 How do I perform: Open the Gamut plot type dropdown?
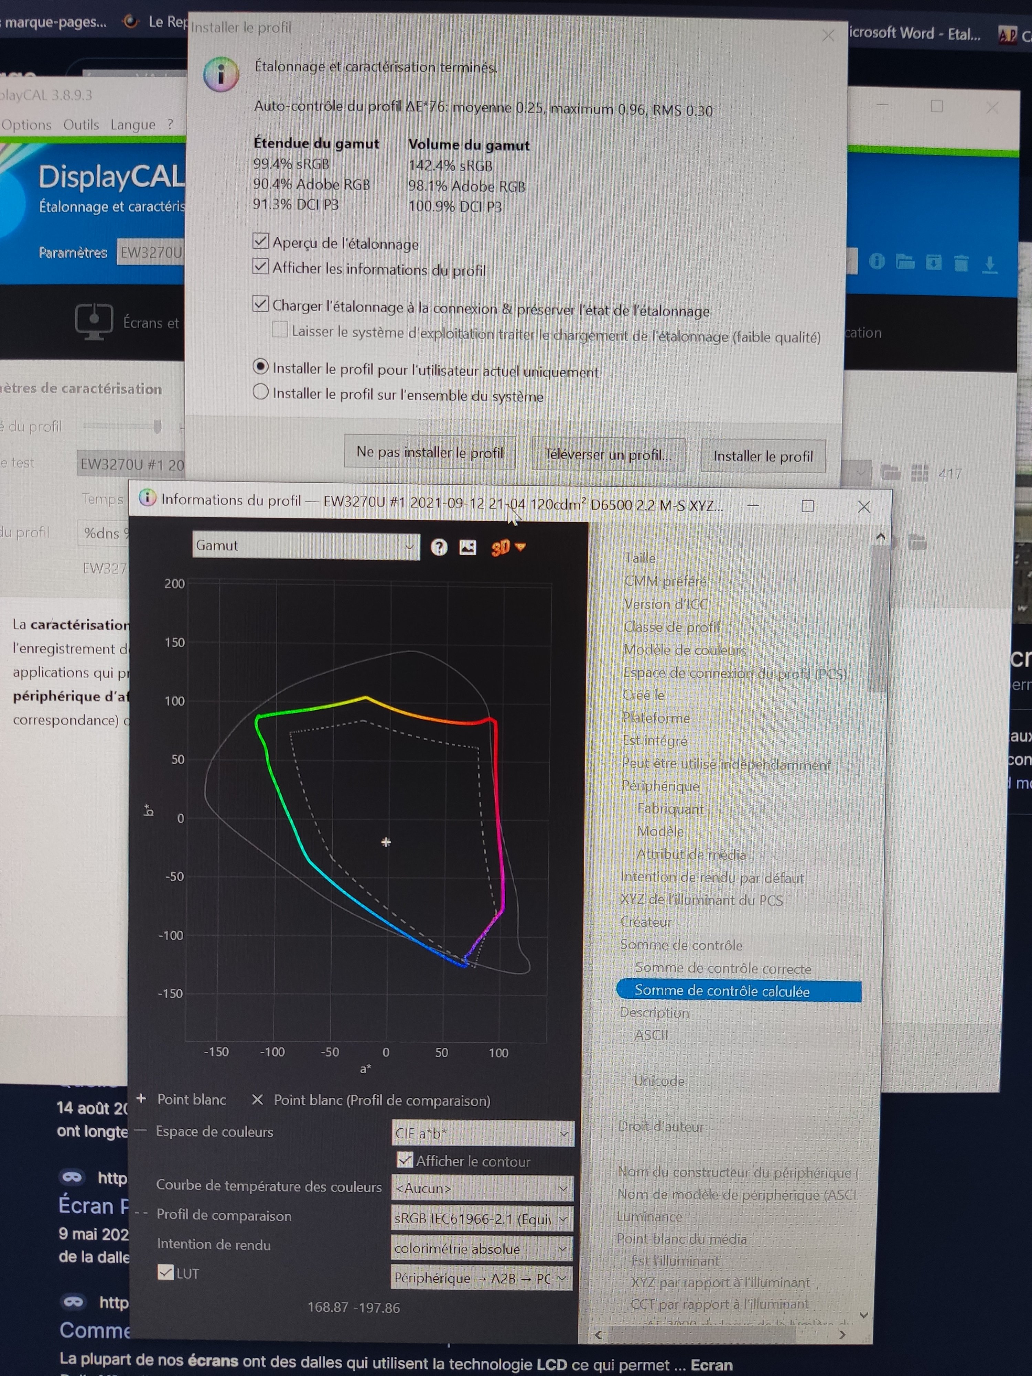tap(305, 546)
